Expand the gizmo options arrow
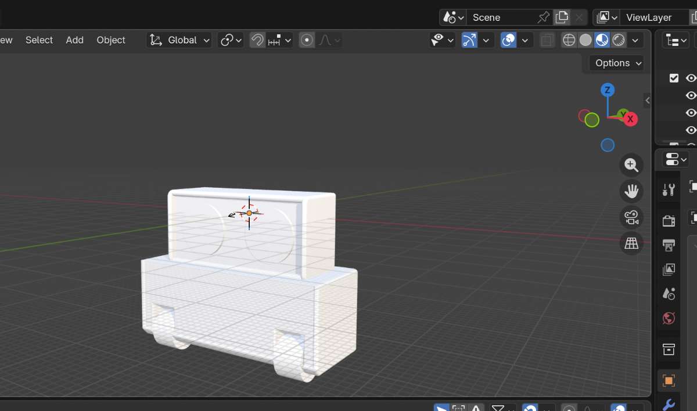 486,40
